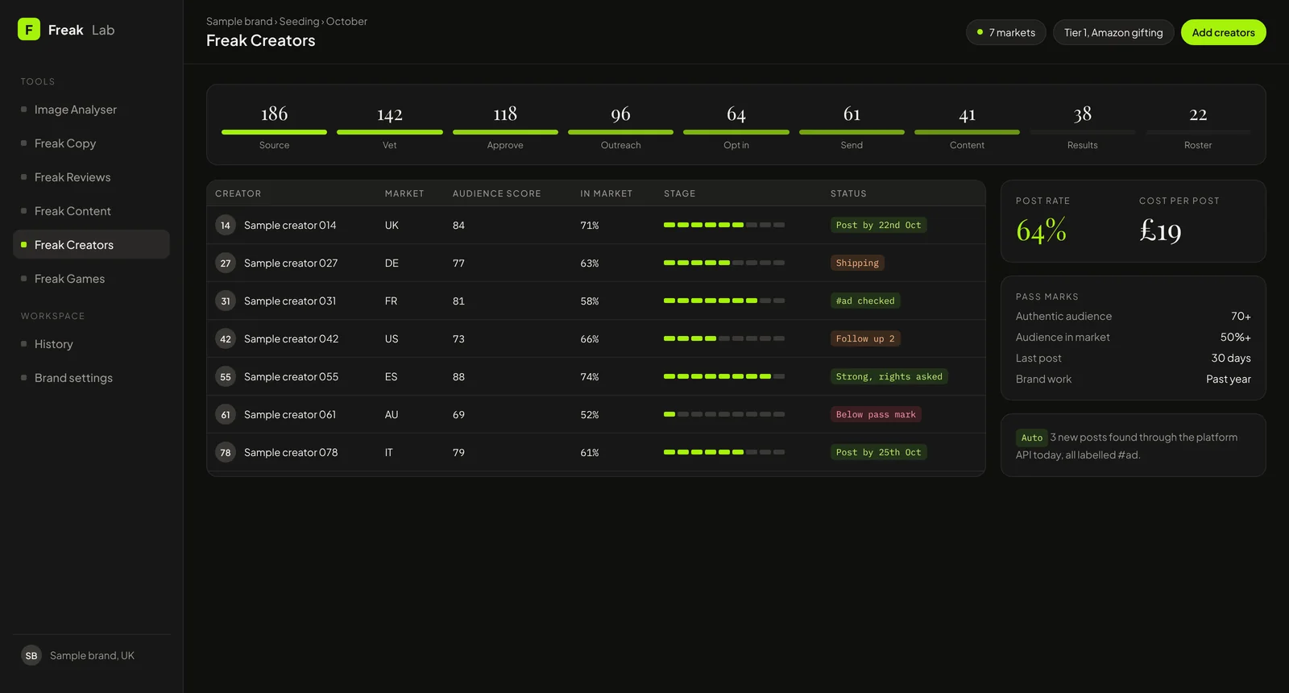This screenshot has height=693, width=1289.
Task: Select Freak Creators in the sidebar
Action: 91,245
